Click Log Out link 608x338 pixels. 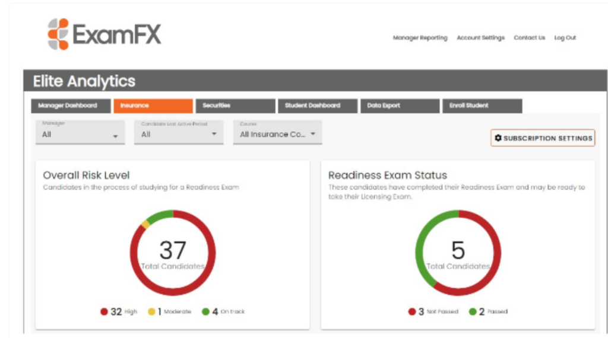565,37
